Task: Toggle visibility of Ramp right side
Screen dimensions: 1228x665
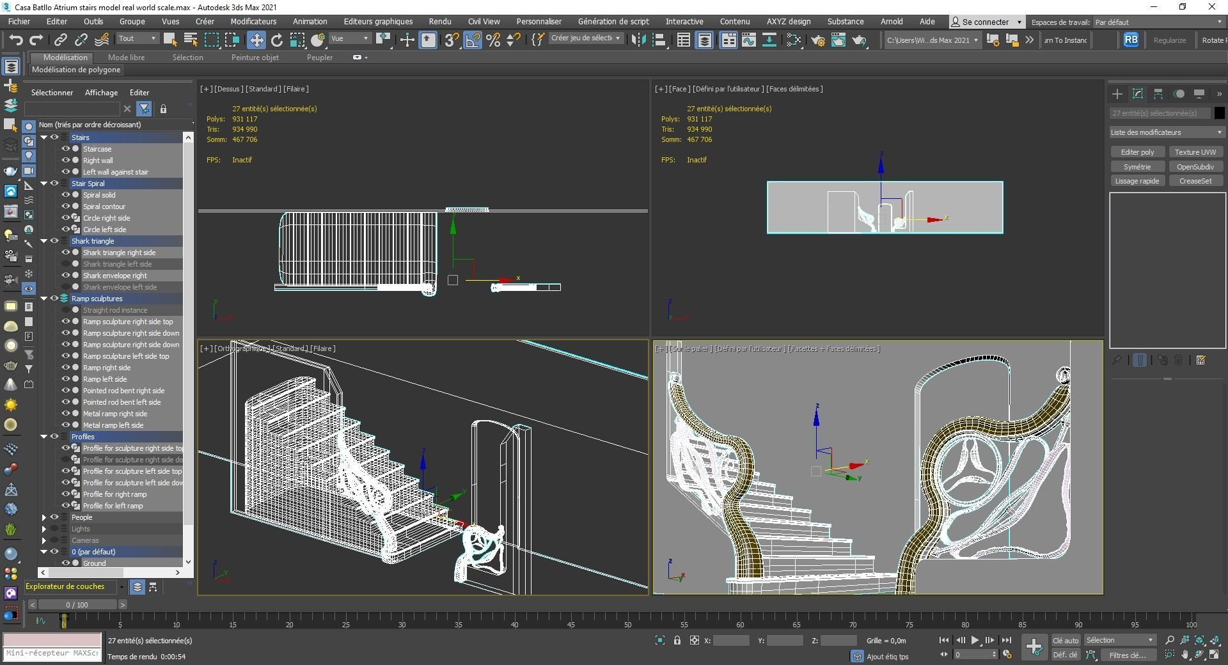Action: point(65,368)
